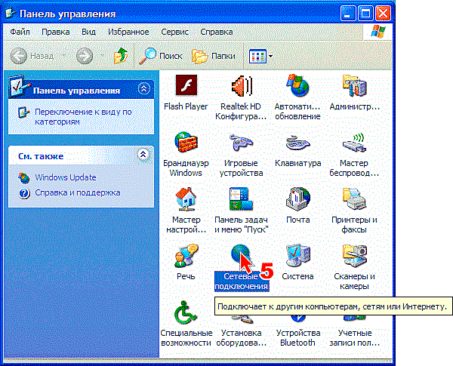The width and height of the screenshot is (453, 366).
Task: Open the Почта icon
Action: coord(298,198)
